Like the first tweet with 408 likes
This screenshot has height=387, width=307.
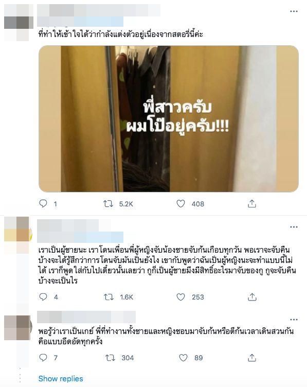pyautogui.click(x=180, y=204)
